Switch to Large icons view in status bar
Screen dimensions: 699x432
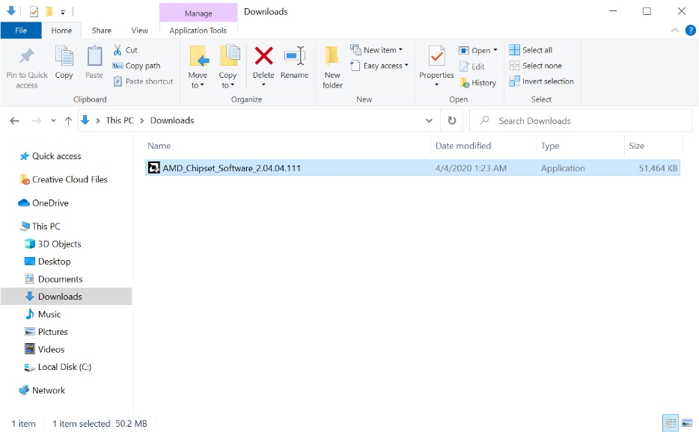pyautogui.click(x=687, y=422)
